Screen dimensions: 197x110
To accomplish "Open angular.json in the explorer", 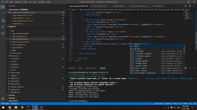I will pyautogui.click(x=15, y=78).
